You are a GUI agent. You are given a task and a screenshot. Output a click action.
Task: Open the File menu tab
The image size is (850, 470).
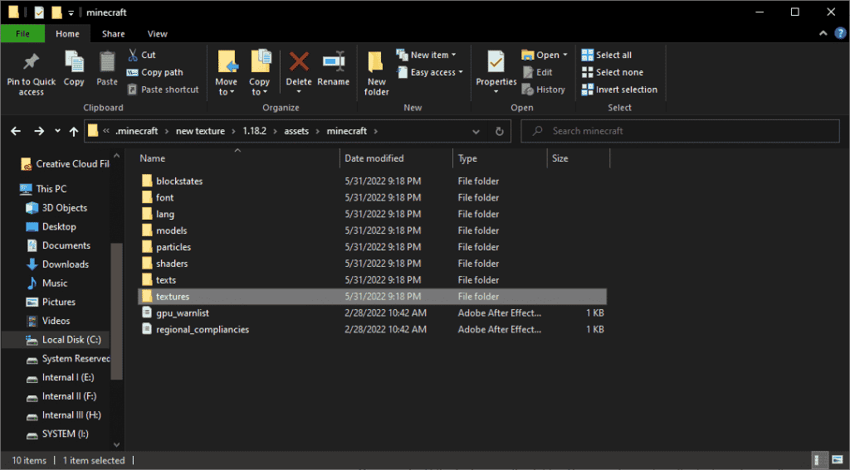pos(22,33)
